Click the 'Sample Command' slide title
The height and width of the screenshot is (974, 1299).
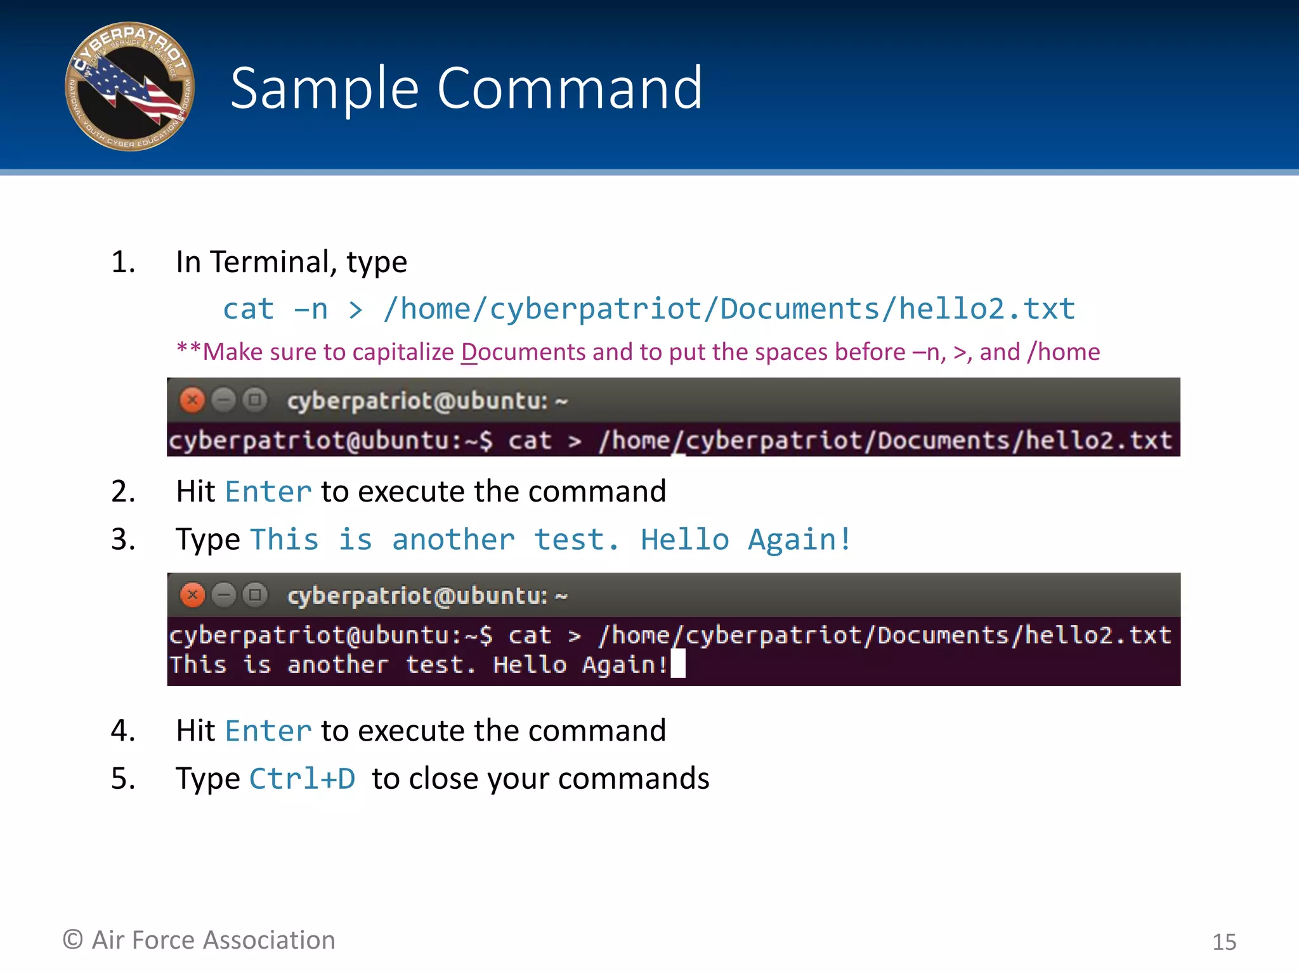pyautogui.click(x=466, y=89)
